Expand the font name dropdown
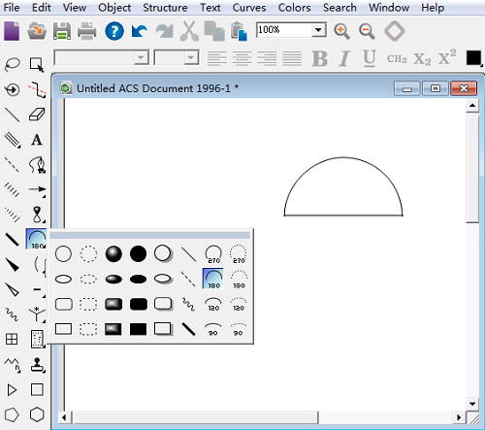The height and width of the screenshot is (430, 485). pos(141,58)
